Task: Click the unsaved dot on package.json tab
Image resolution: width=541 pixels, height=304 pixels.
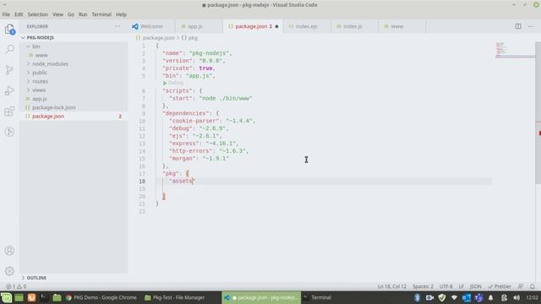Action: (276, 26)
